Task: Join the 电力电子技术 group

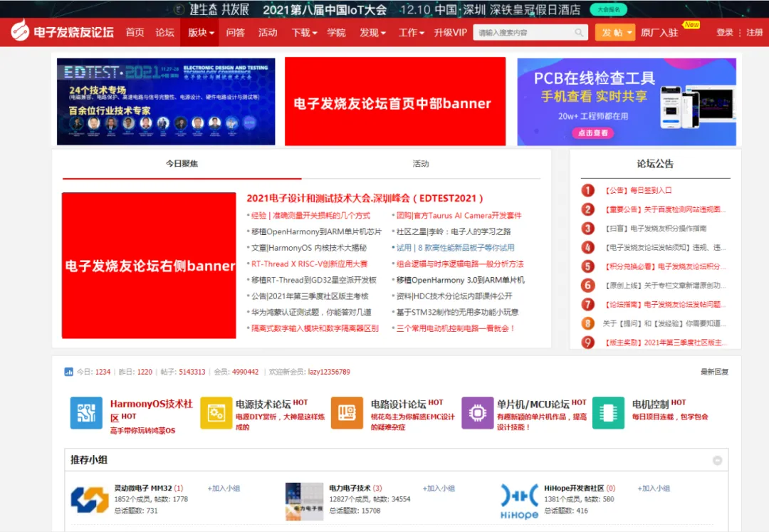Action: [x=439, y=489]
